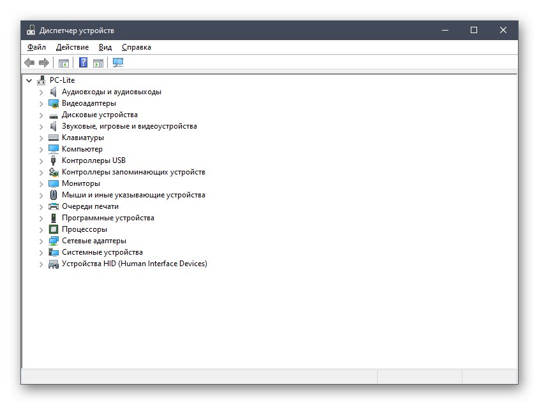Expand the Контроллеры USB category
This screenshot has height=405, width=539.
[x=41, y=161]
